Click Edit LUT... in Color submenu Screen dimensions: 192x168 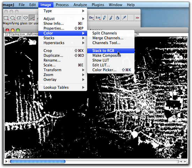(x=111, y=65)
